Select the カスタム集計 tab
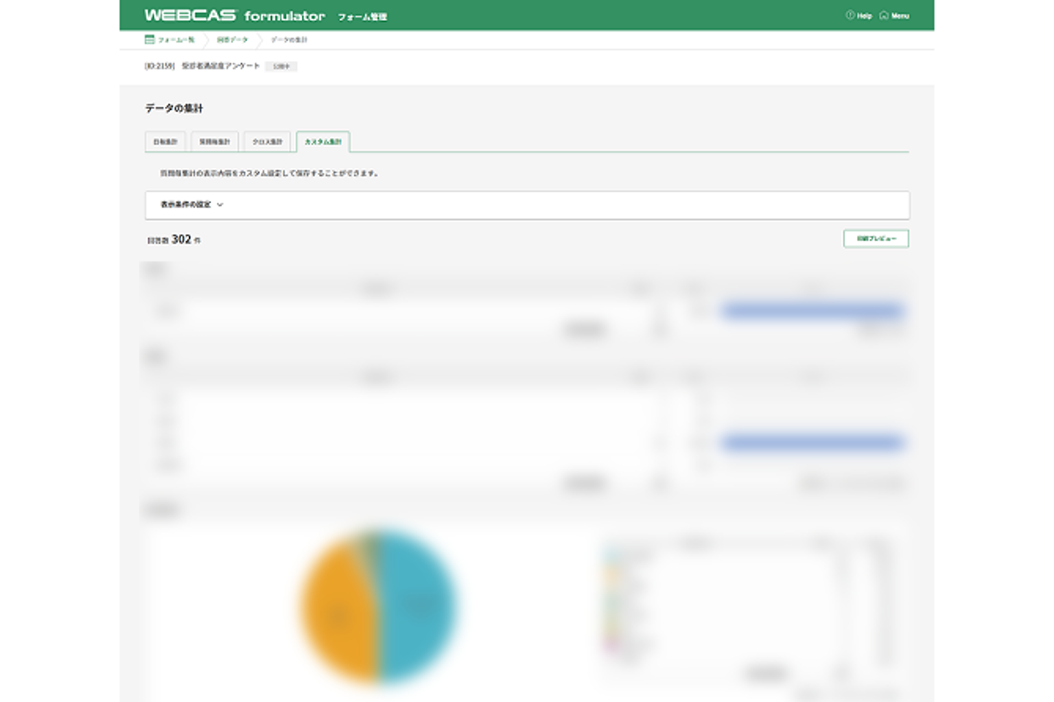The image size is (1054, 702). click(x=323, y=141)
